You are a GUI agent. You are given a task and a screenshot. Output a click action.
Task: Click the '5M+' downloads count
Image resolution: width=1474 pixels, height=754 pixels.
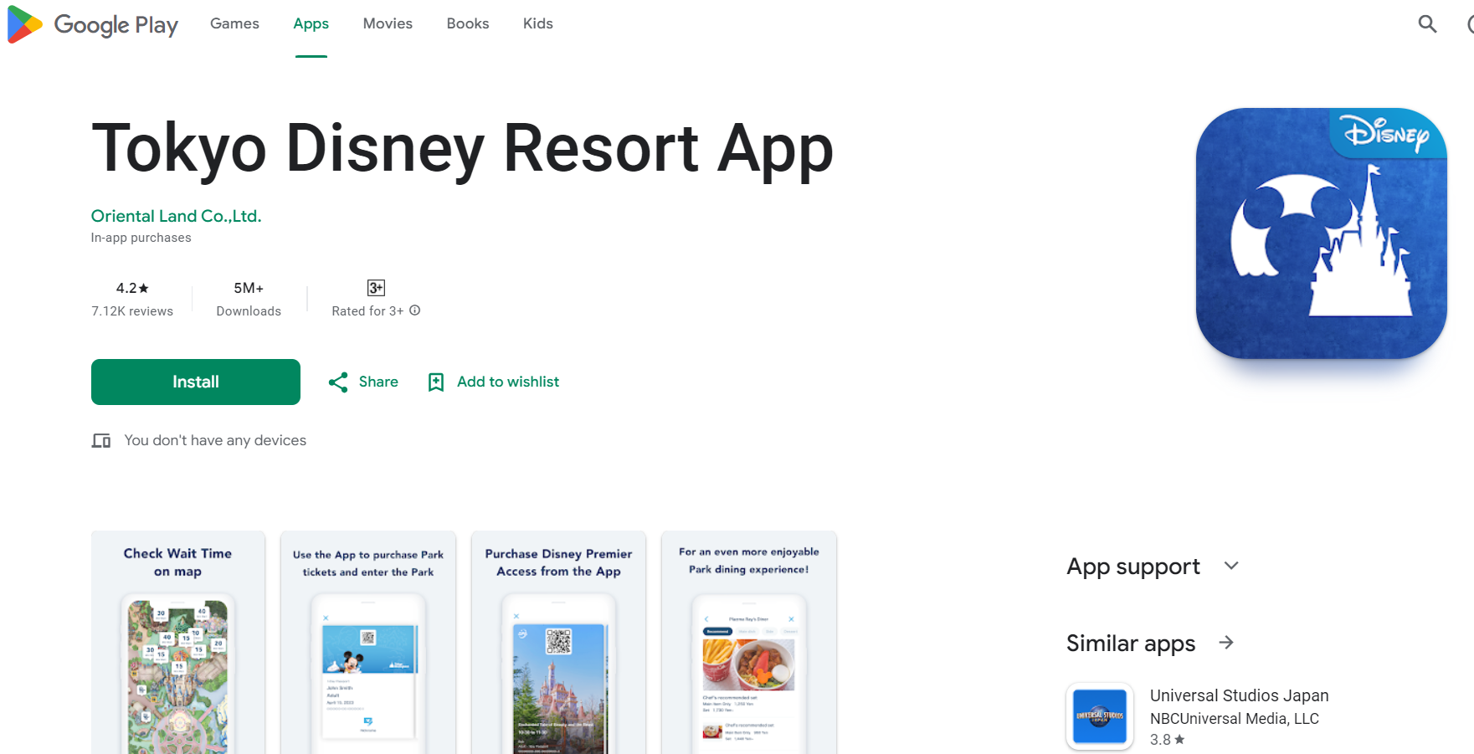pos(249,288)
